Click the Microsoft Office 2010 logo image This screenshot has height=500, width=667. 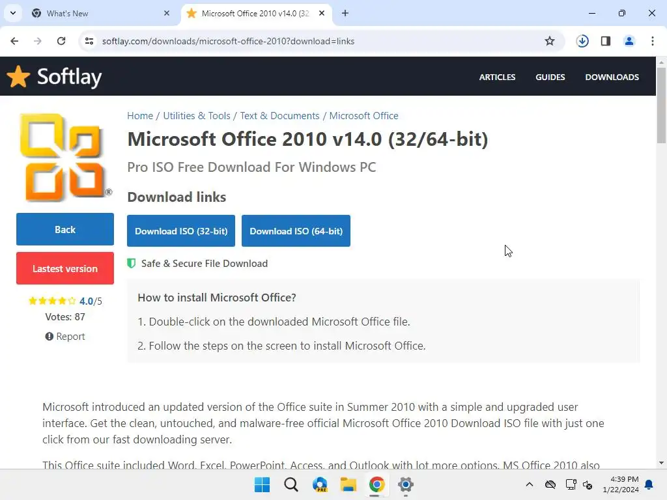pos(65,157)
